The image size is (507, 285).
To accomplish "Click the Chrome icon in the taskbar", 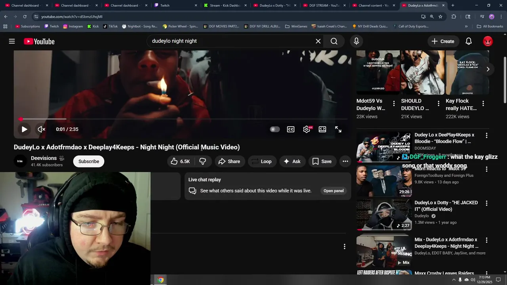I will click(160, 280).
